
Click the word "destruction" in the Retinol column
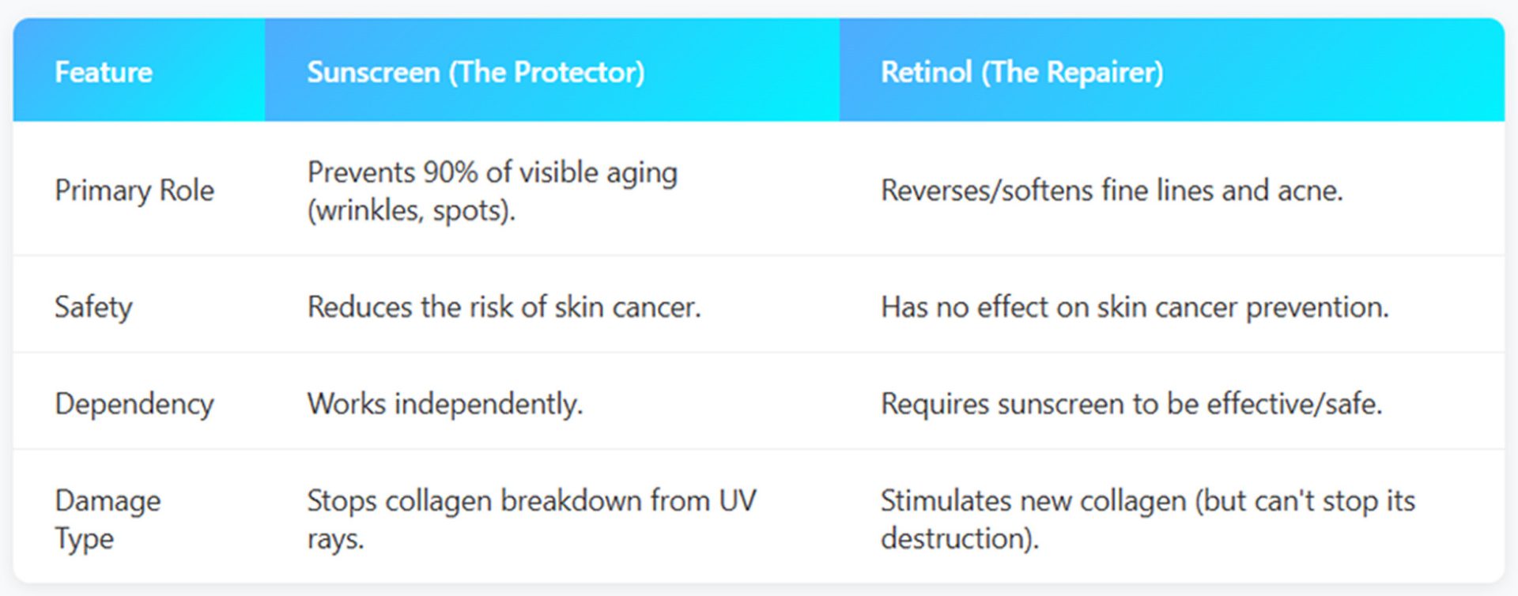click(x=955, y=538)
